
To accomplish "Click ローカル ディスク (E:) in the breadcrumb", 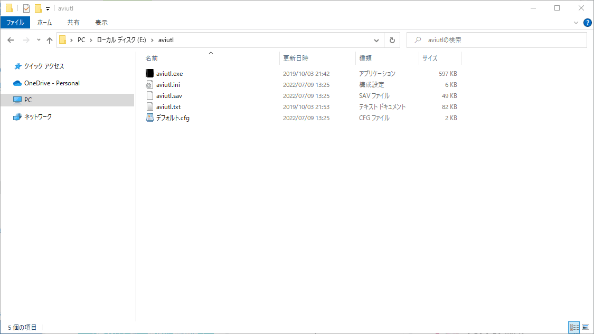I will (x=121, y=40).
